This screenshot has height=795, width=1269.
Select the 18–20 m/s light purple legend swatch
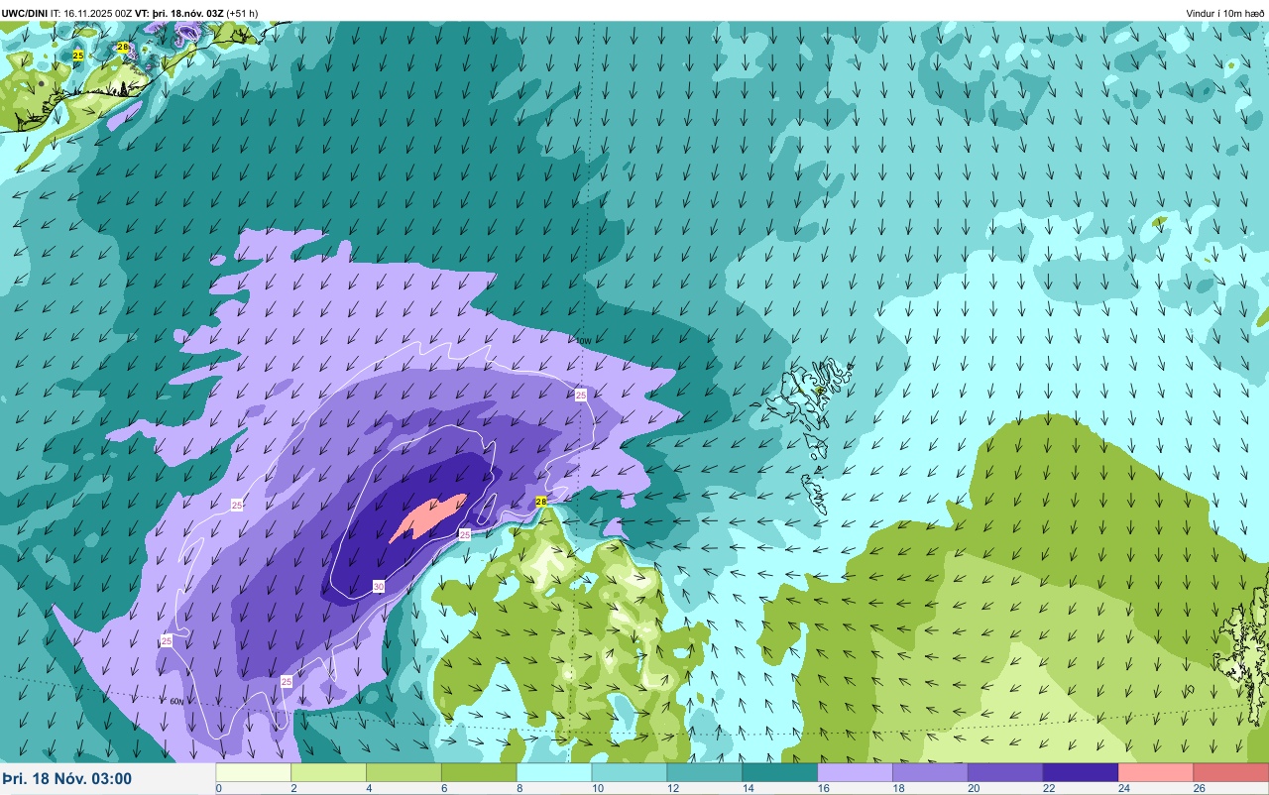tap(931, 773)
